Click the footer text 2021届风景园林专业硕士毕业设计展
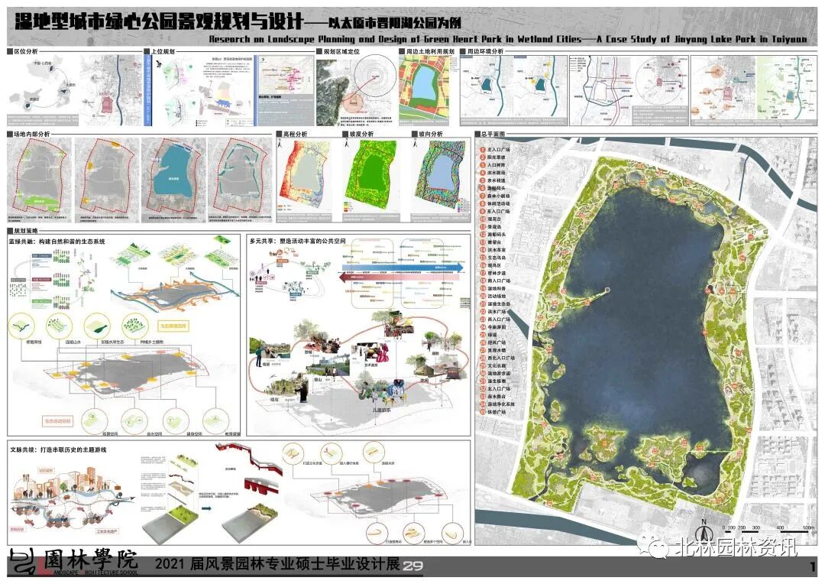This screenshot has width=825, height=584. pyautogui.click(x=277, y=564)
